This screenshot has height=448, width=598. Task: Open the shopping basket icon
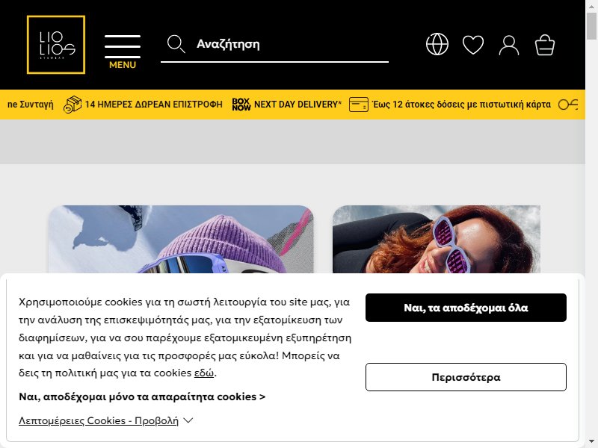(x=545, y=45)
